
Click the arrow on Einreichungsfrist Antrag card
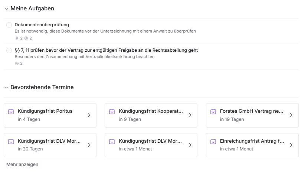[291, 145]
